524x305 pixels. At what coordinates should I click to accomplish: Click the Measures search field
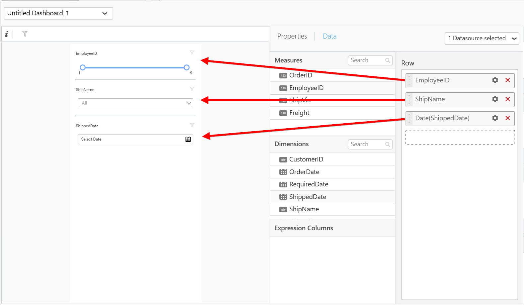point(367,60)
